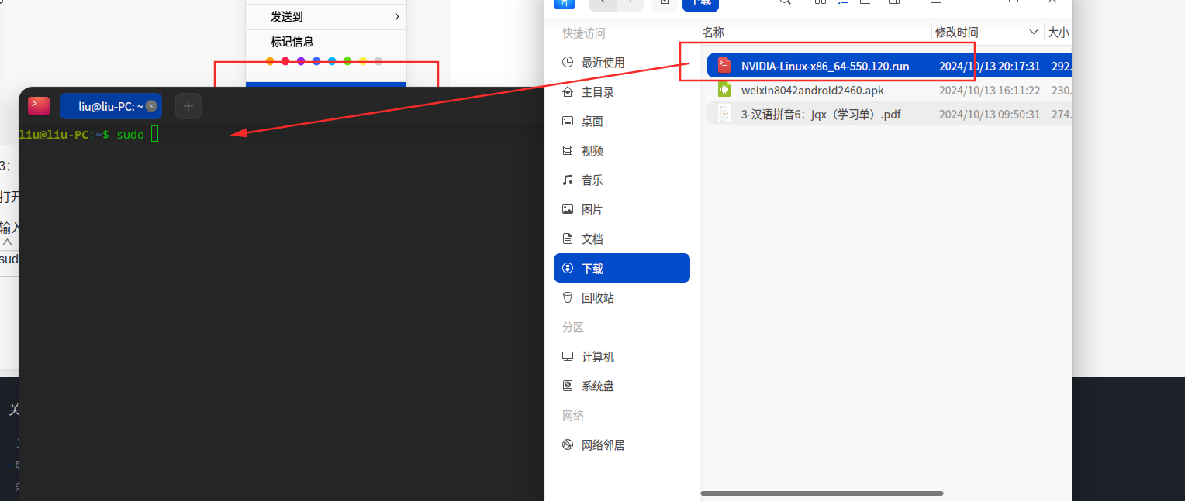
Task: Open 计算机 in sidebar
Action: pos(622,357)
